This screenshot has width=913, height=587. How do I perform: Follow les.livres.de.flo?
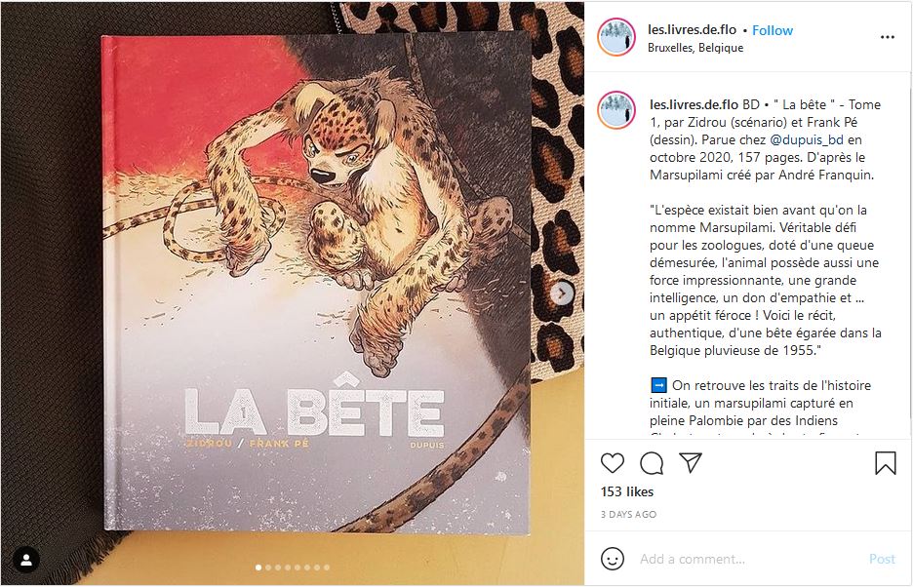pyautogui.click(x=773, y=30)
